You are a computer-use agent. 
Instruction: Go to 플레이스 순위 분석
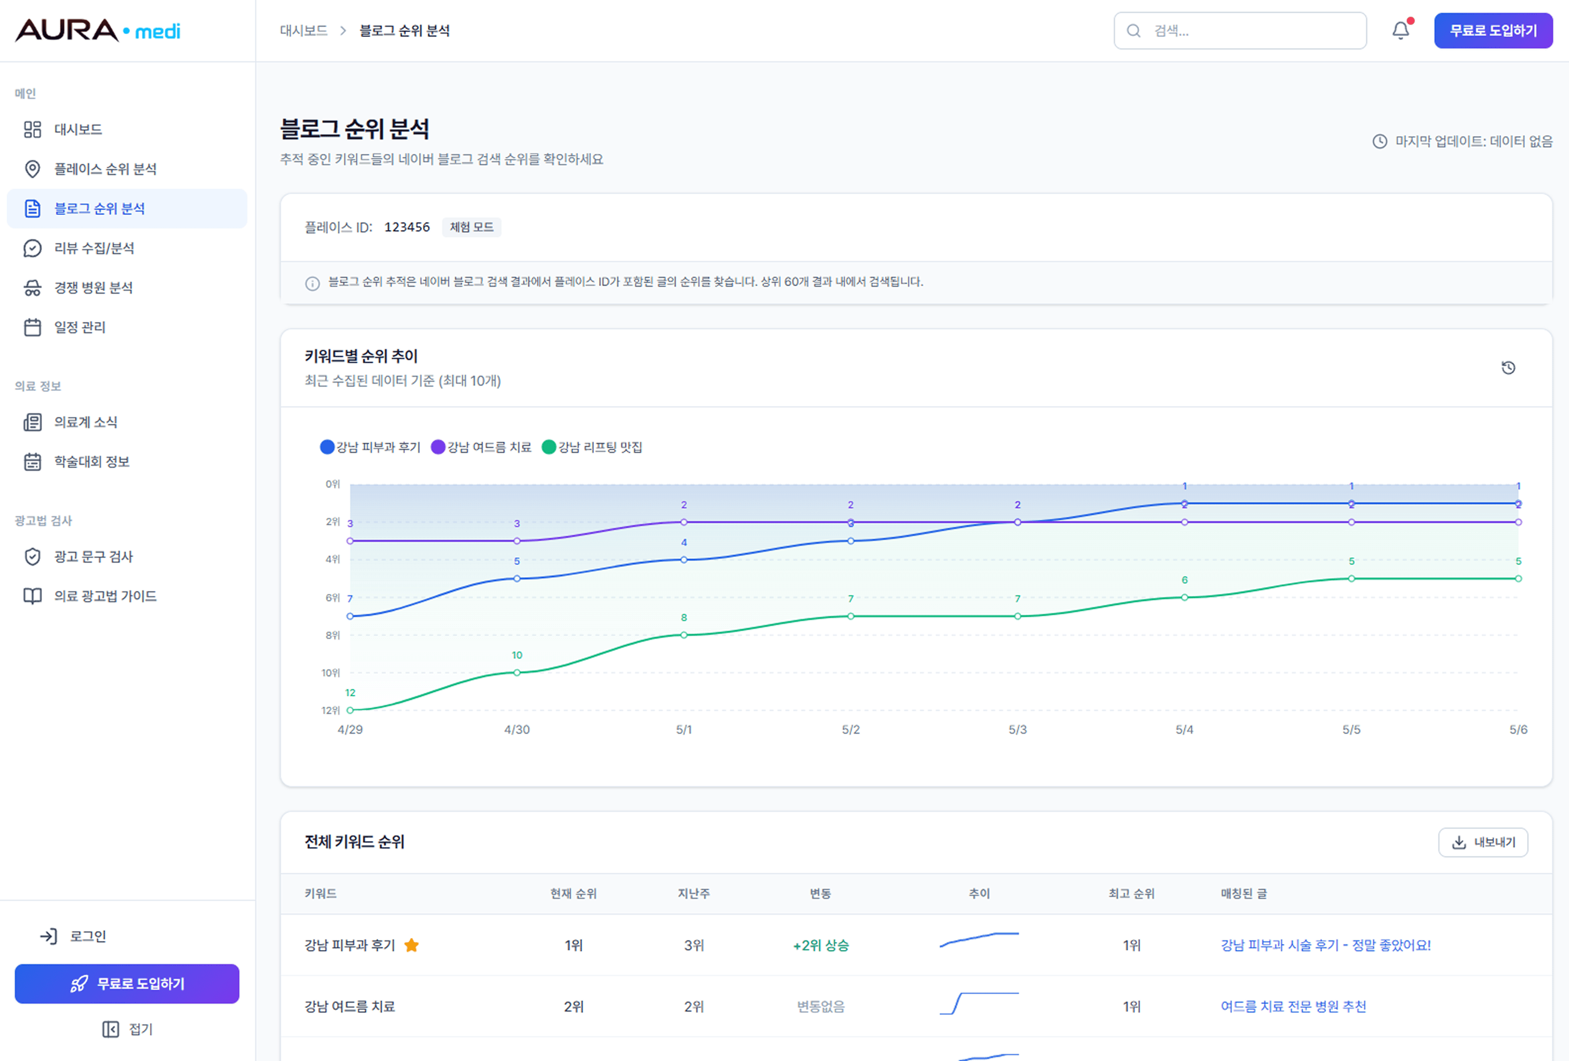click(127, 169)
